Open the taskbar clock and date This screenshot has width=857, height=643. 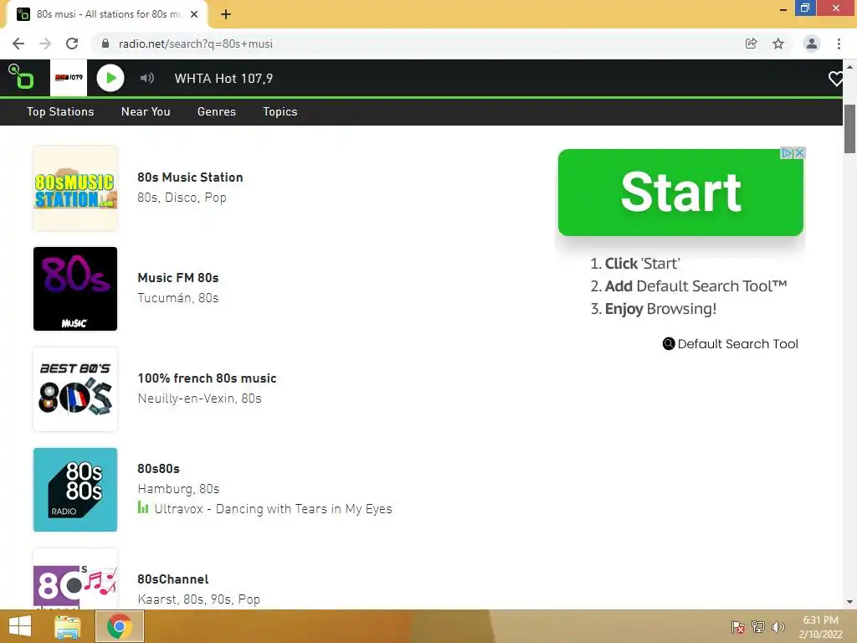pos(820,627)
